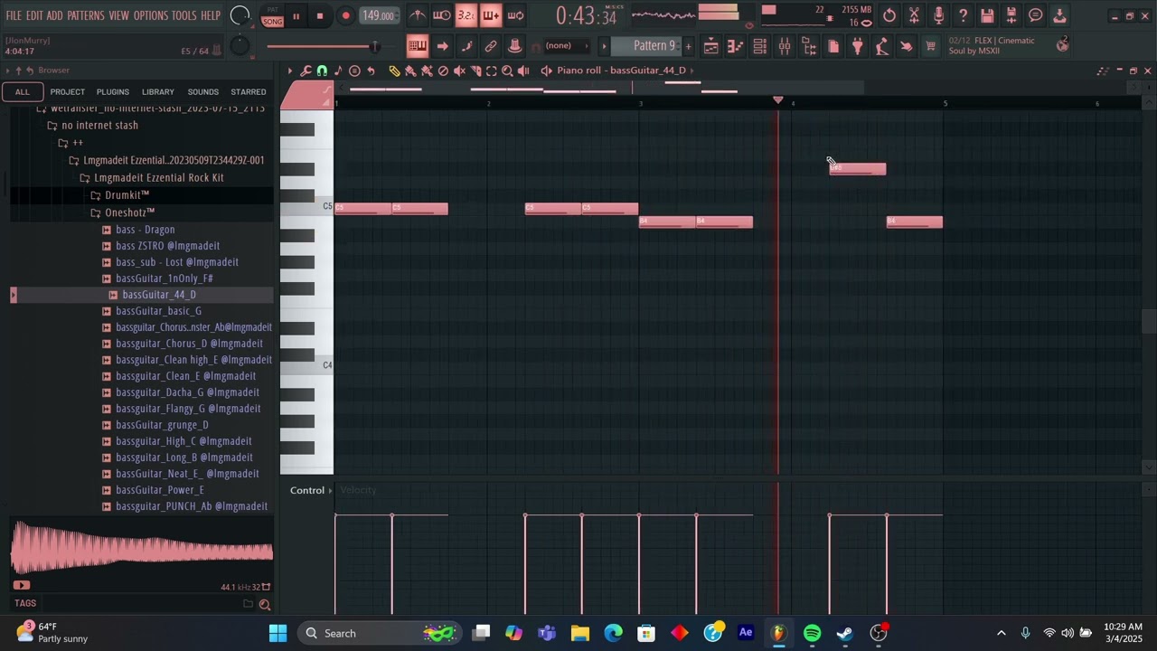This screenshot has width=1157, height=651.
Task: Switch browser to the LIBRARY tab
Action: (157, 92)
